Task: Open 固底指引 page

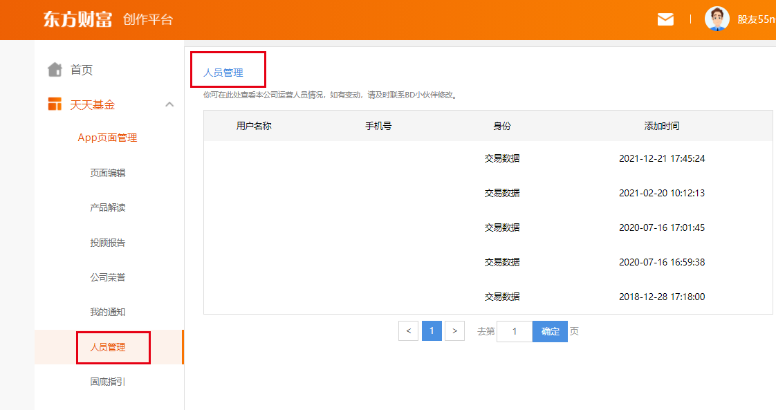Action: [x=108, y=382]
